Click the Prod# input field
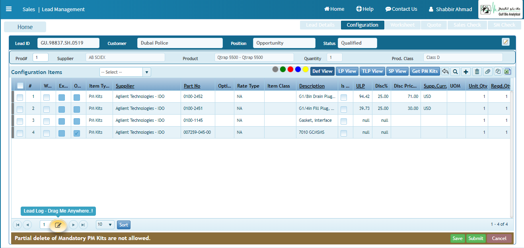524x248 pixels. click(x=41, y=57)
